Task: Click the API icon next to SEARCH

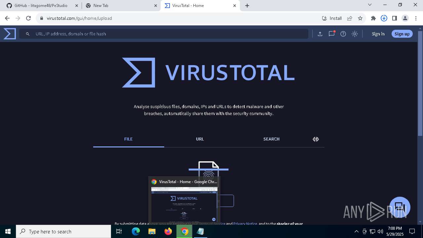Action: [316, 139]
